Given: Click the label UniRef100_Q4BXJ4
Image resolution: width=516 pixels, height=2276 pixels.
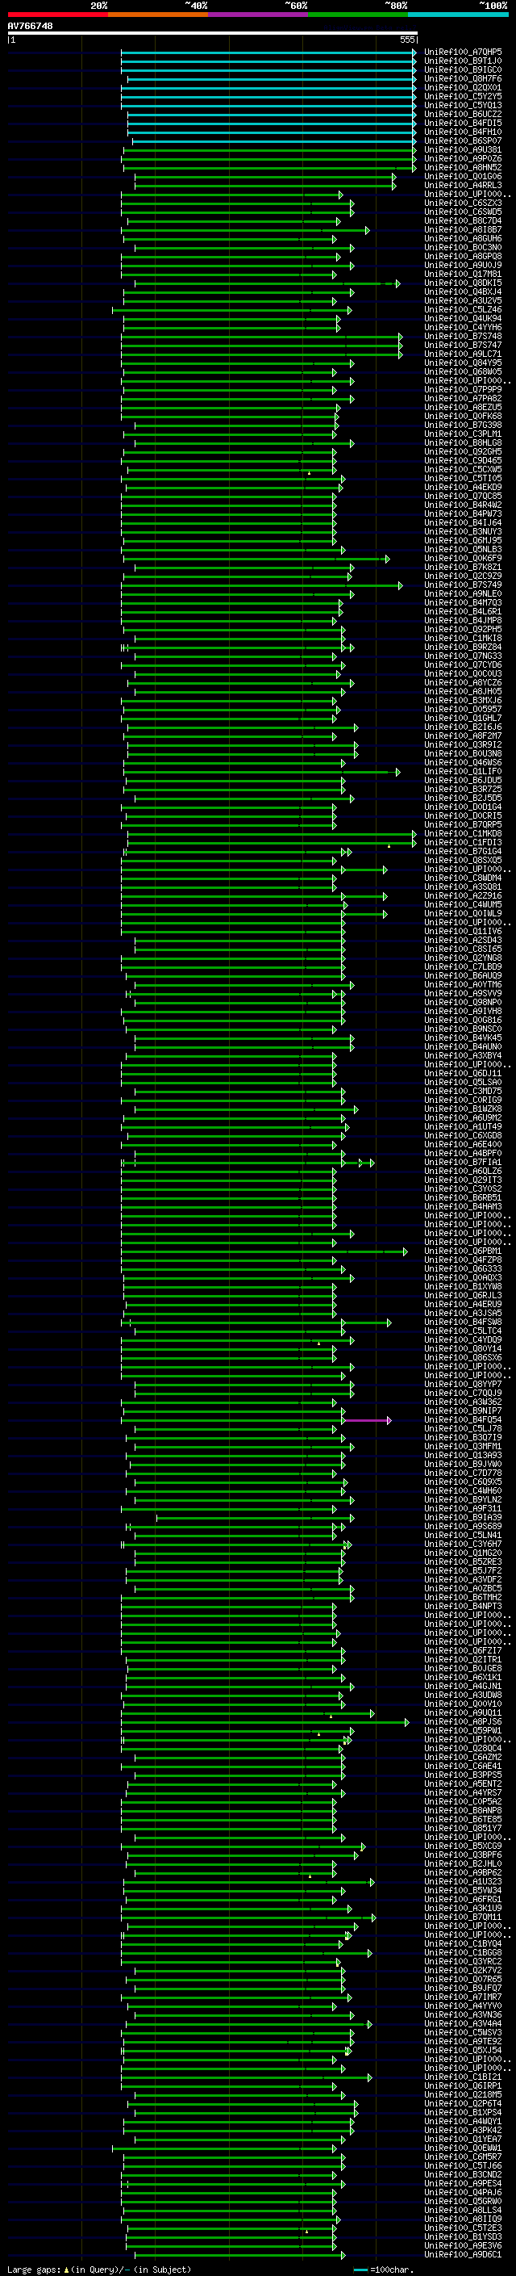Looking at the screenshot, I should (463, 292).
